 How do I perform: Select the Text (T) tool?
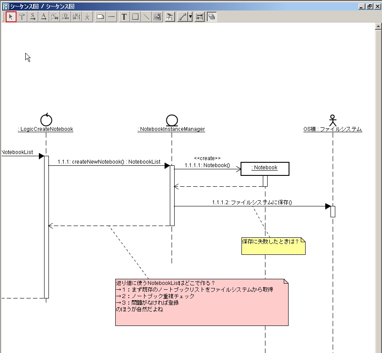[124, 17]
